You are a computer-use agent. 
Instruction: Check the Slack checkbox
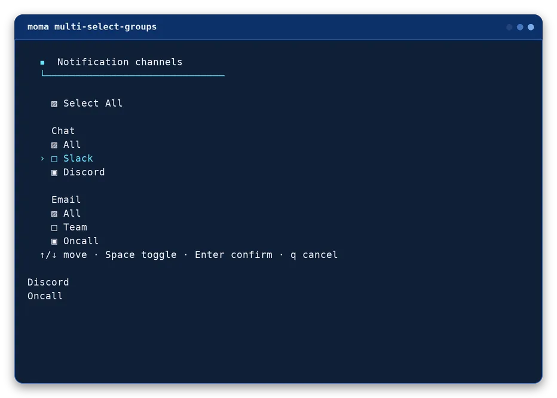54,159
